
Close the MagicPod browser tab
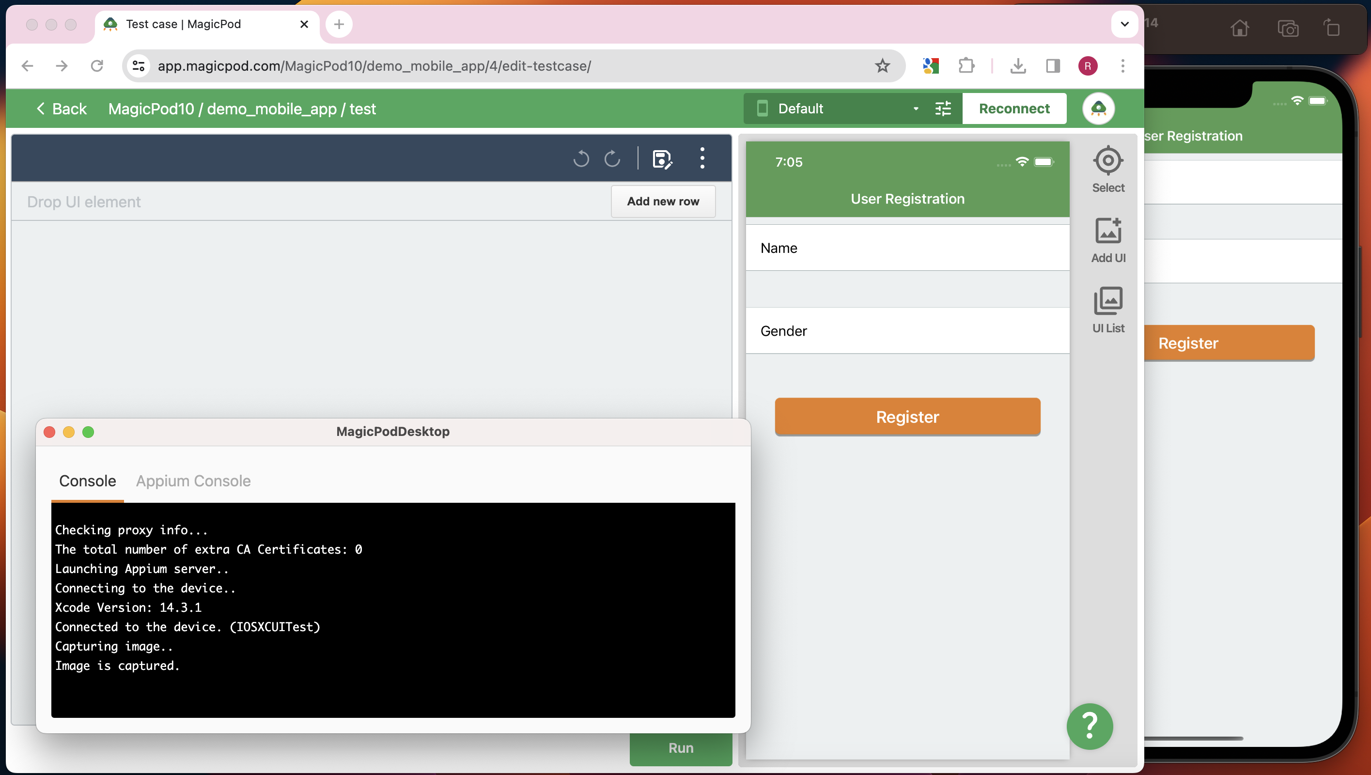click(x=304, y=24)
